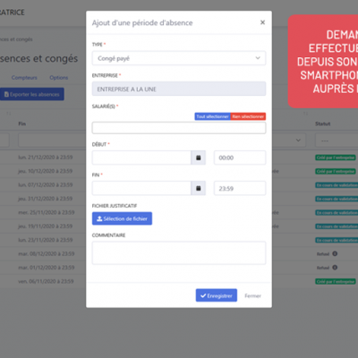358x358 pixels.
Task: Click the Début date input field
Action: [141, 158]
